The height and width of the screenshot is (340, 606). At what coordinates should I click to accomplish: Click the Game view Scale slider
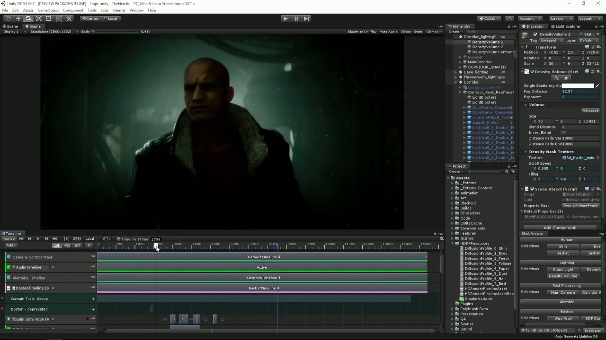116,32
